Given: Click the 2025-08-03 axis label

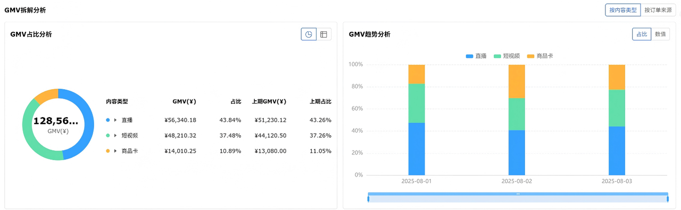Looking at the screenshot, I should pyautogui.click(x=617, y=181).
